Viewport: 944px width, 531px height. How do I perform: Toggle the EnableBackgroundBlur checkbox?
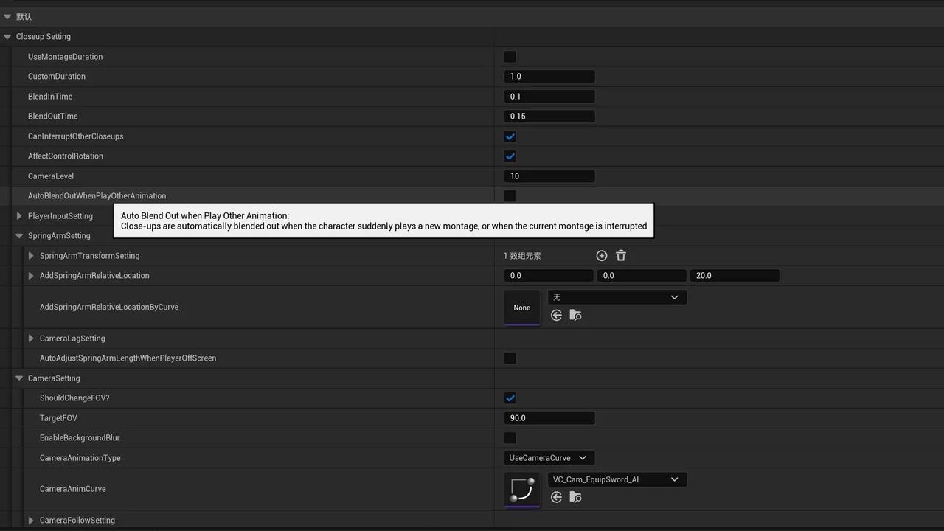(510, 438)
